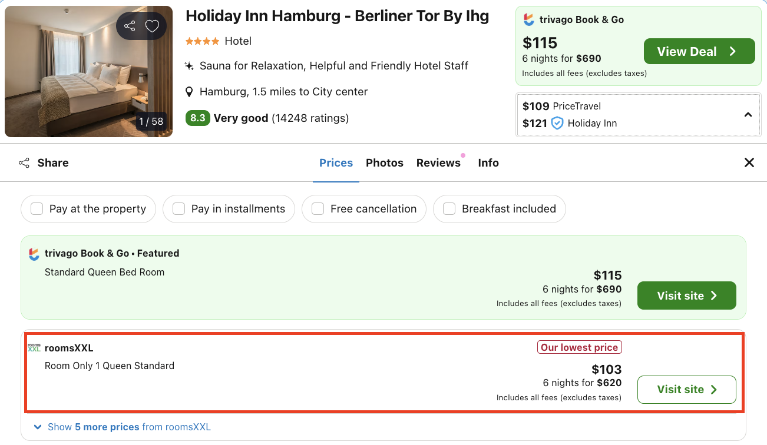This screenshot has width=767, height=445.
Task: Visit site for the roomsXXL lowest price offer
Action: [x=686, y=390]
